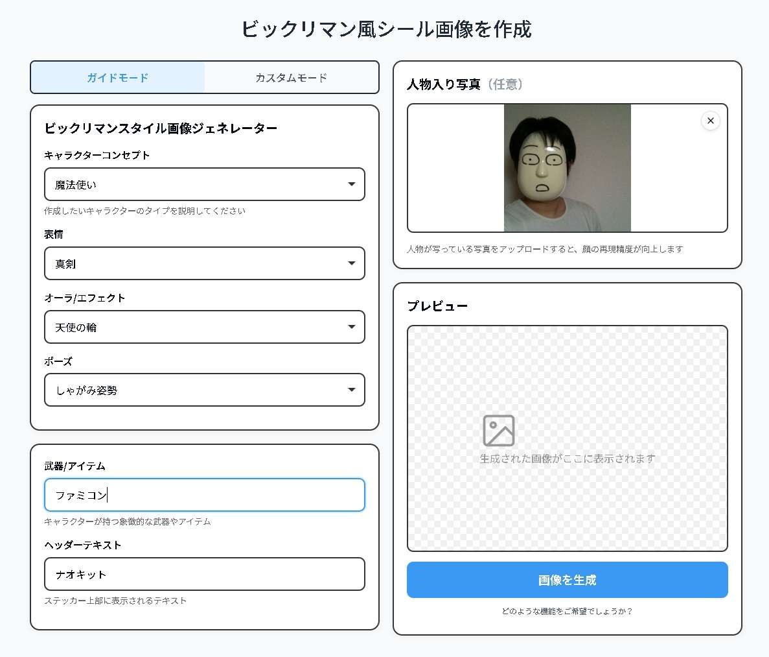
Task: Open the キャラクターコンセプト dropdown showing 魔法使い
Action: coord(204,185)
